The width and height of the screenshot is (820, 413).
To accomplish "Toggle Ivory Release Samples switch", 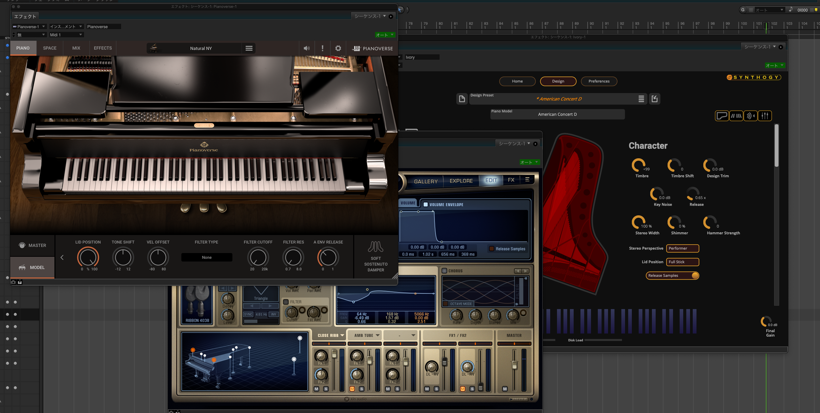I will point(695,275).
